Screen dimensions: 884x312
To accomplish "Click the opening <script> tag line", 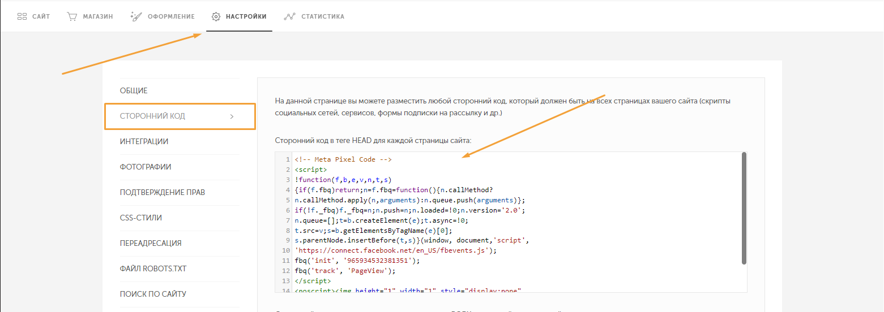I will [x=310, y=170].
